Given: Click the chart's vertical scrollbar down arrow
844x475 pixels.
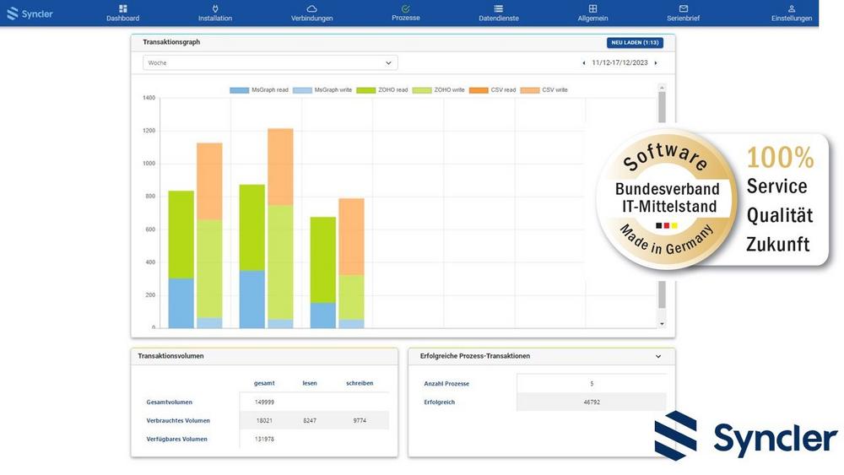Looking at the screenshot, I should [x=662, y=323].
